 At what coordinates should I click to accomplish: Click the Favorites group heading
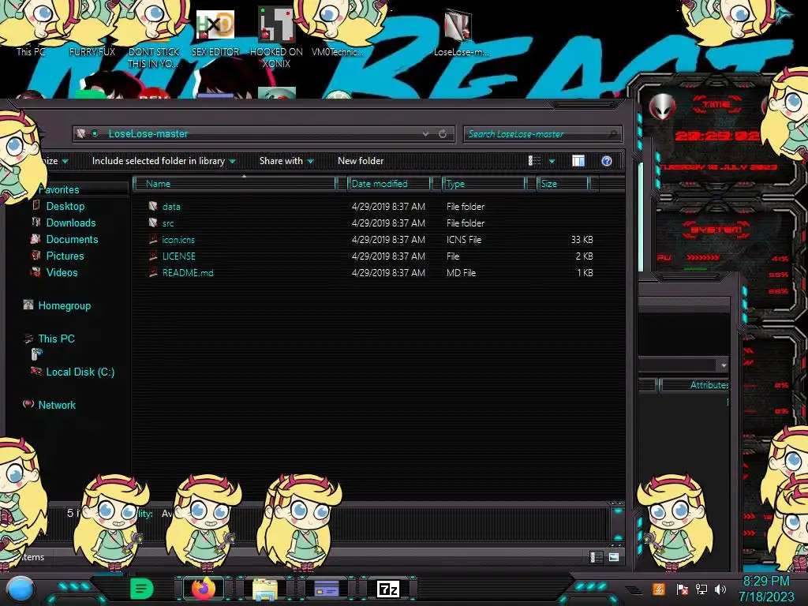coord(58,189)
